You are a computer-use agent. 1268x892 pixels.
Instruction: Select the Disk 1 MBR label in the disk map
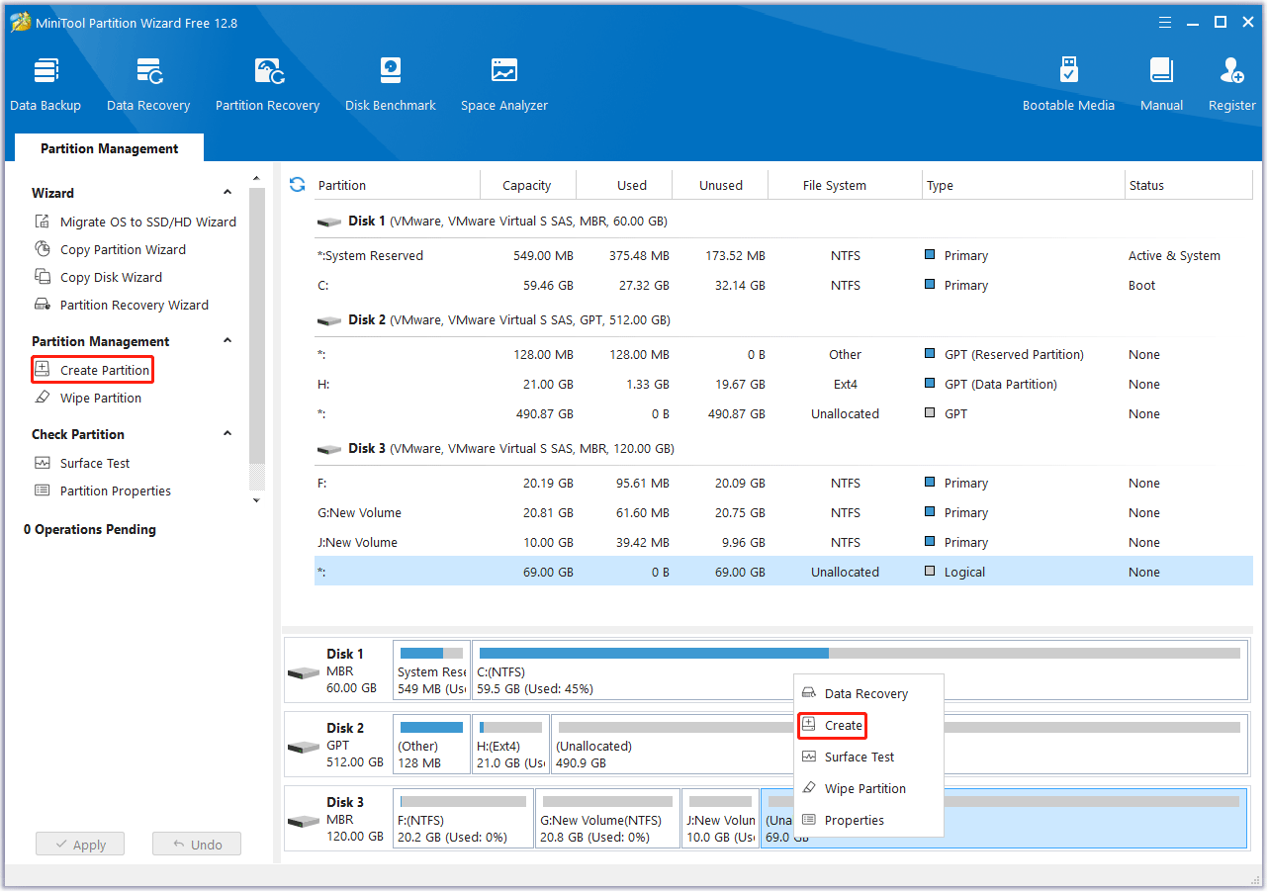click(x=337, y=670)
